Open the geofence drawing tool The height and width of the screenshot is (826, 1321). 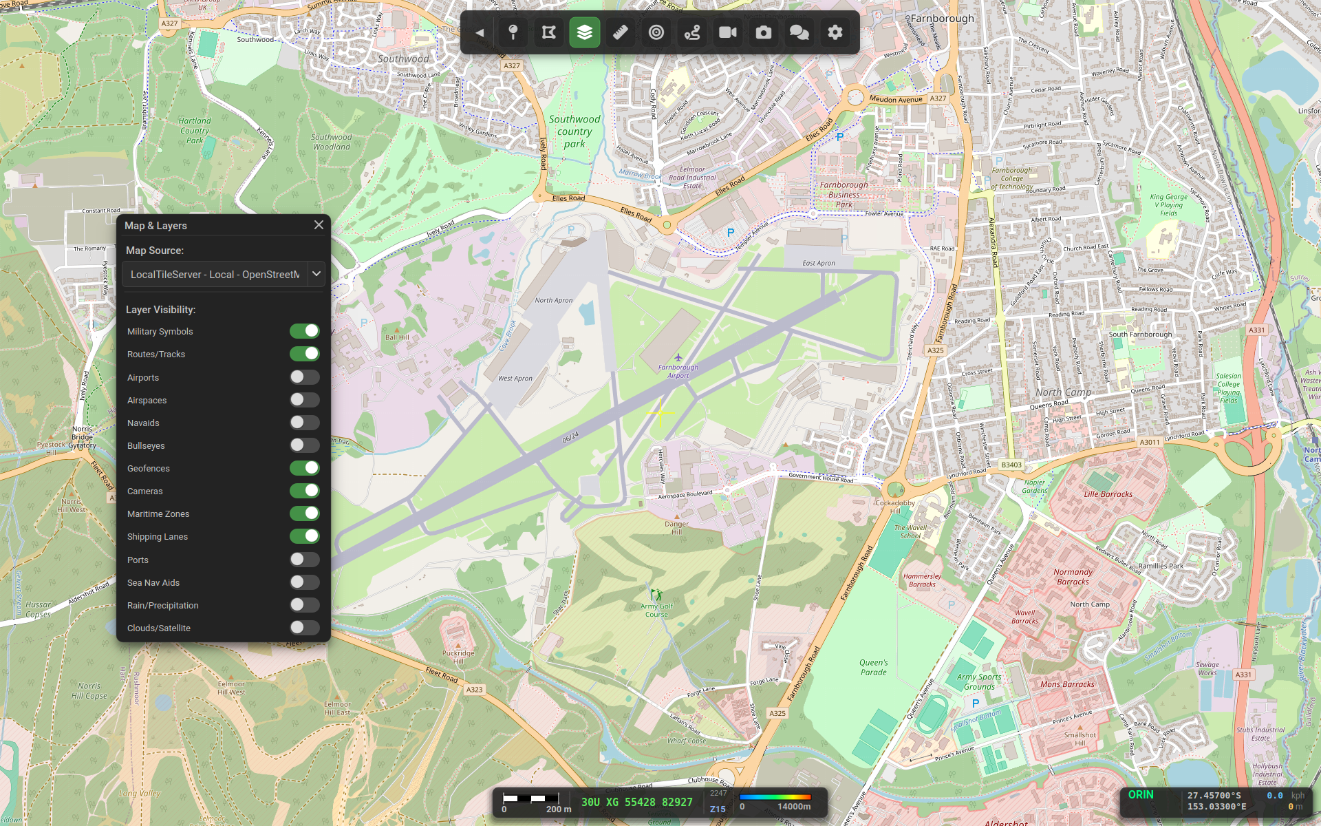(548, 32)
